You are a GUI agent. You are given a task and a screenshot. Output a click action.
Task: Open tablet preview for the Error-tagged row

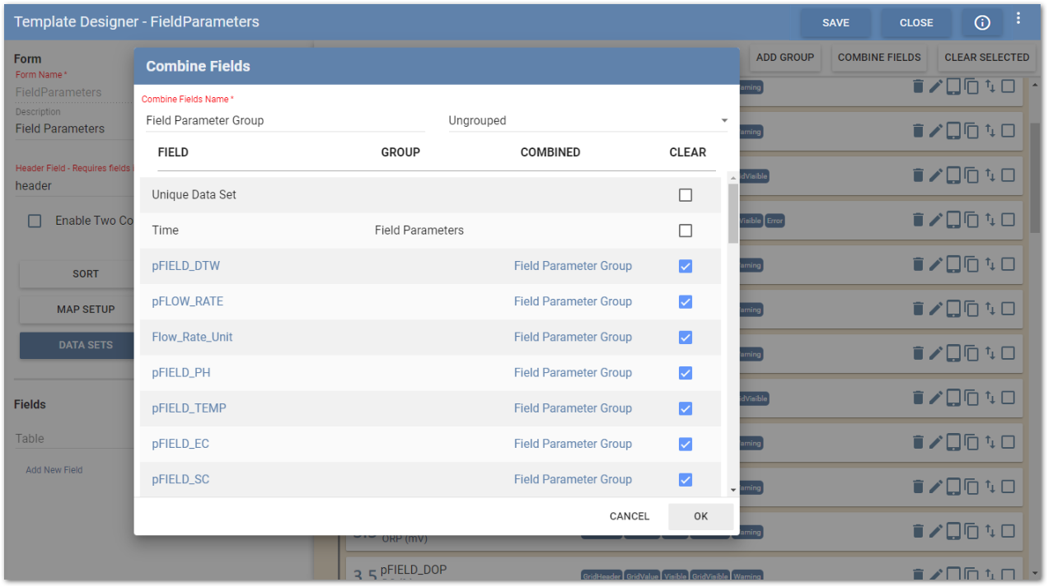[x=953, y=220]
